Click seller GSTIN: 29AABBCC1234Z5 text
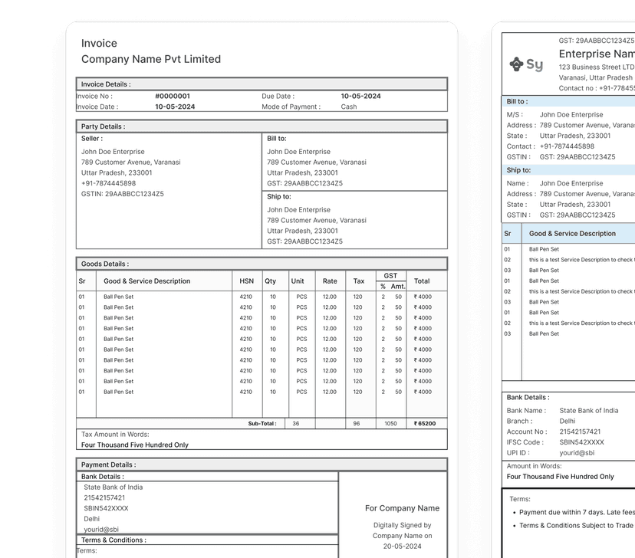 point(122,194)
